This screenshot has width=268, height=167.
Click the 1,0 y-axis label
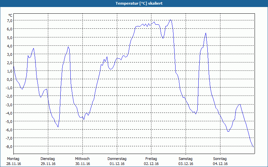click(x=10, y=71)
